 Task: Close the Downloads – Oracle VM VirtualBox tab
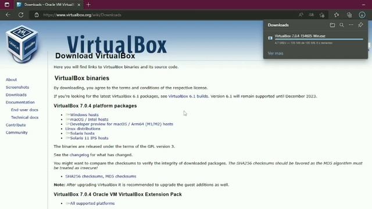point(79,5)
